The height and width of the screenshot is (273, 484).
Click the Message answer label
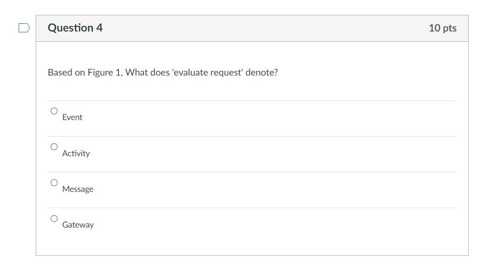pos(78,189)
